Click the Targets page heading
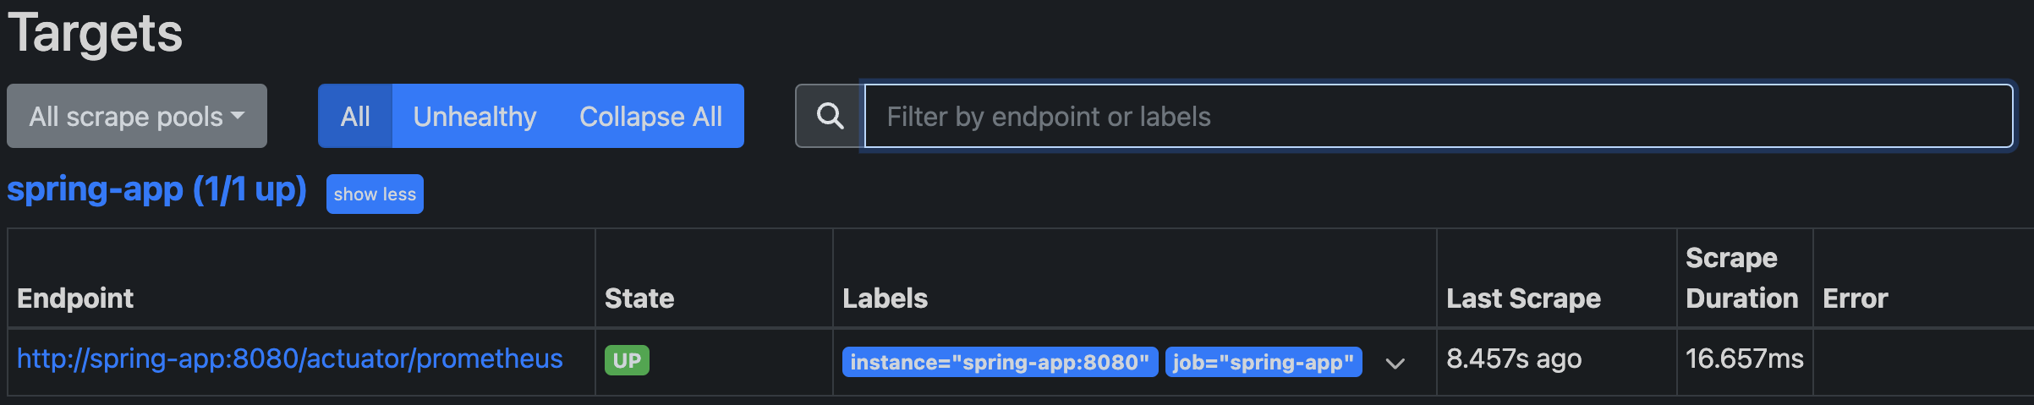Image resolution: width=2034 pixels, height=405 pixels. pos(95,34)
